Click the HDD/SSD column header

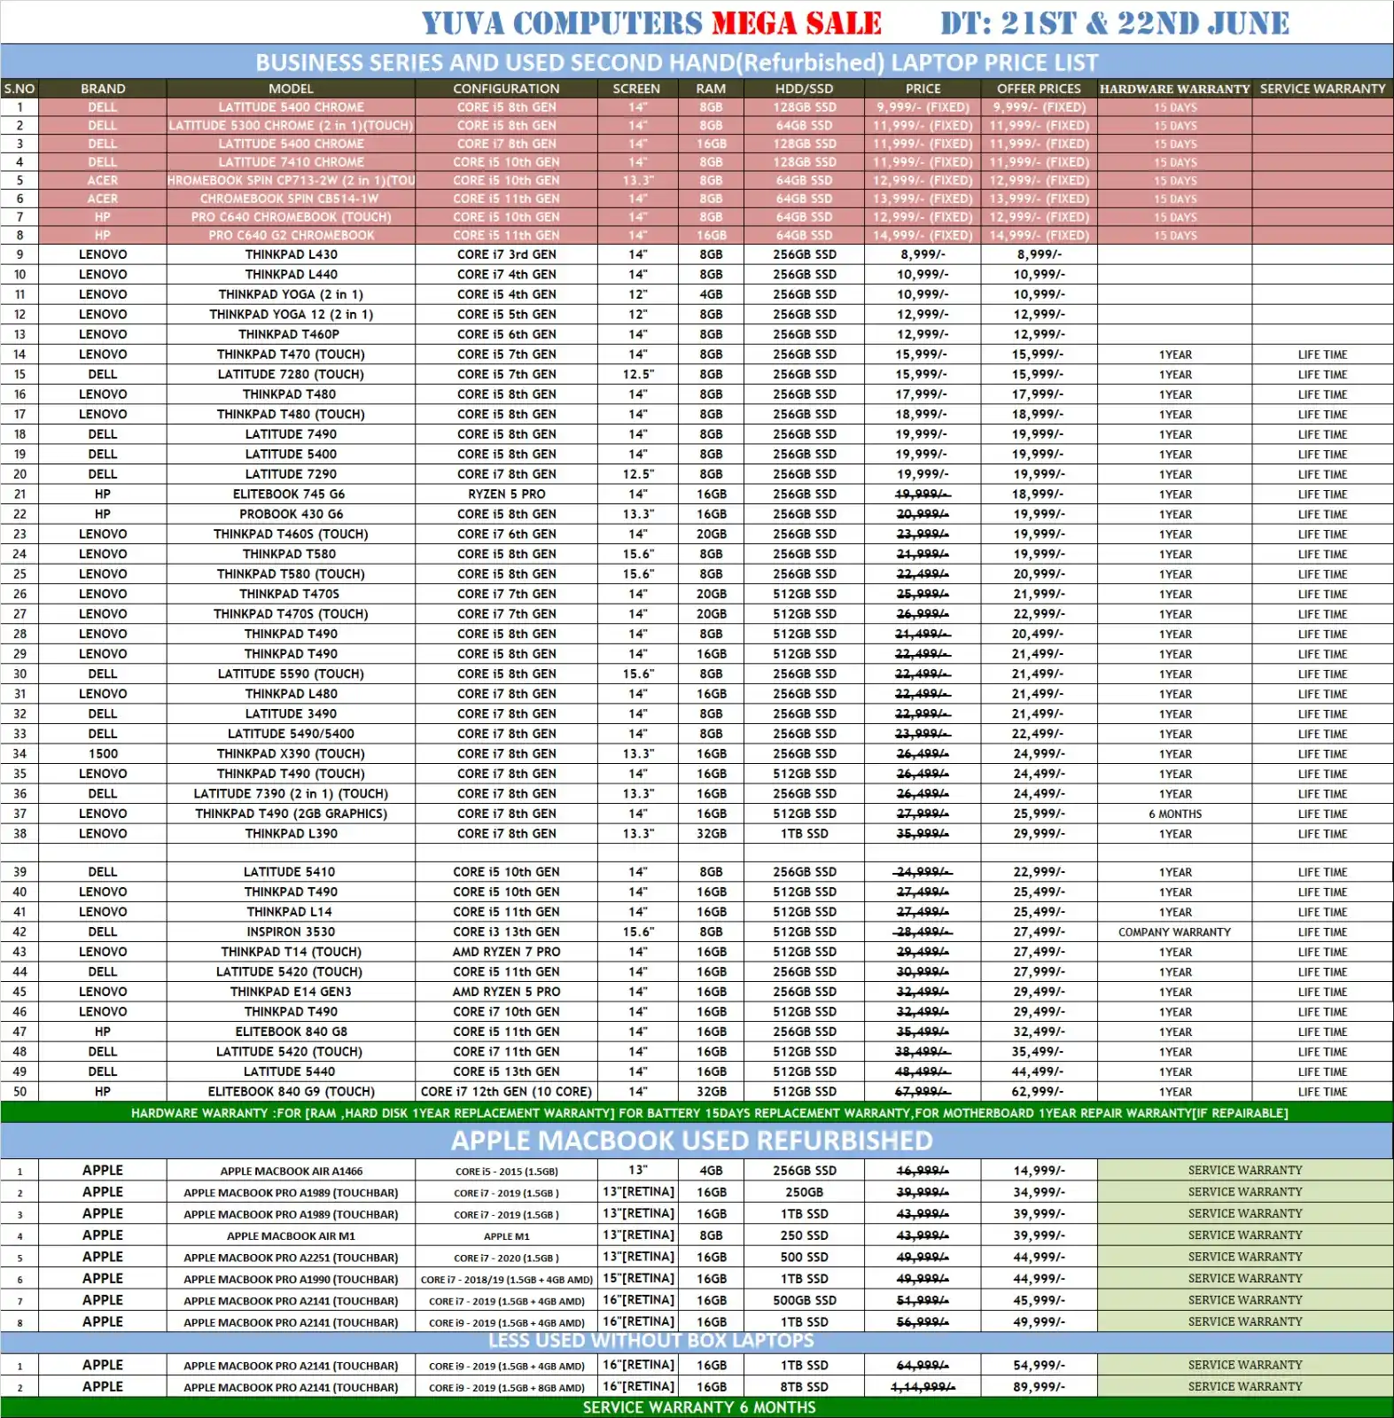tap(804, 89)
